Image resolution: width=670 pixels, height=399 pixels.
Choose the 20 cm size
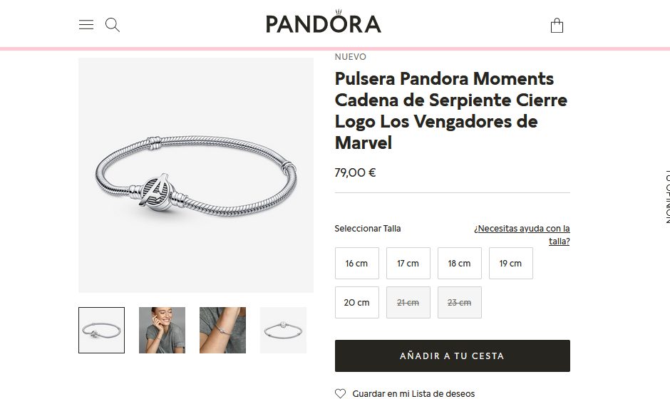[x=357, y=302]
